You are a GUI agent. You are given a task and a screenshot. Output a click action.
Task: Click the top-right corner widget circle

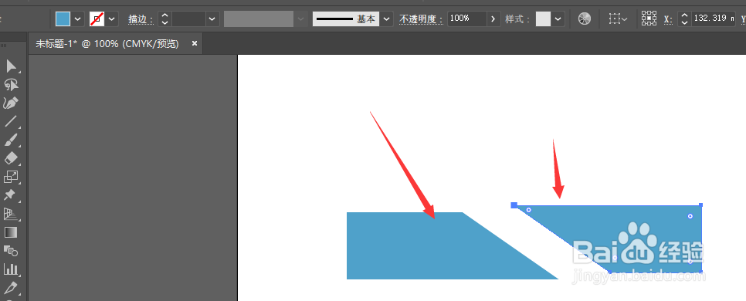point(690,216)
